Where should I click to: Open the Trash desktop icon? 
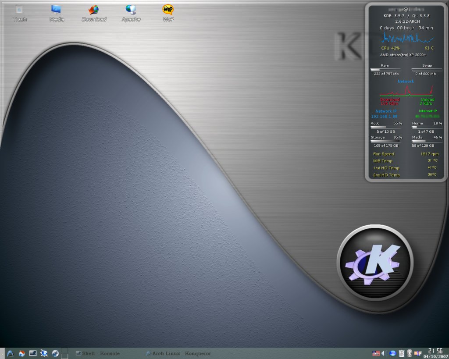(x=19, y=14)
